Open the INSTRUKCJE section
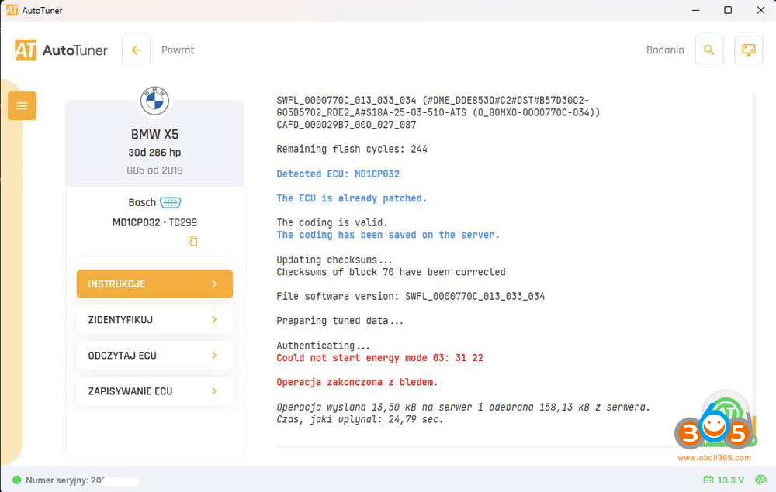Screen dimensions: 776x492 [154, 284]
